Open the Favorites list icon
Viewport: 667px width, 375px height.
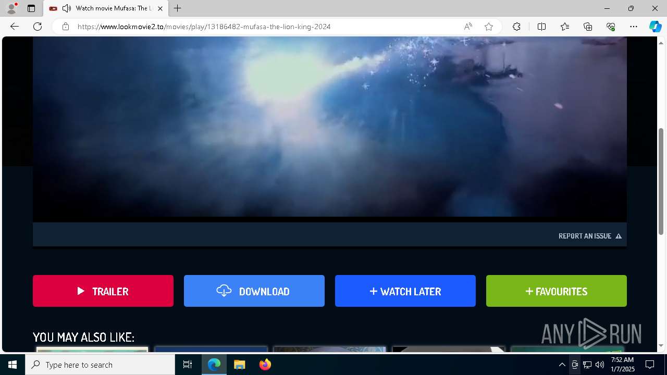(x=565, y=27)
